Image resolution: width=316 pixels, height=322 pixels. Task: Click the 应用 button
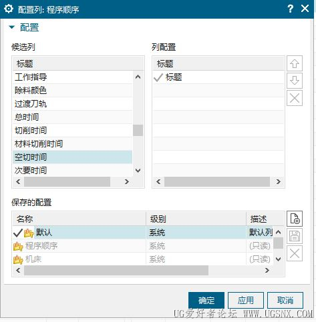(246, 301)
